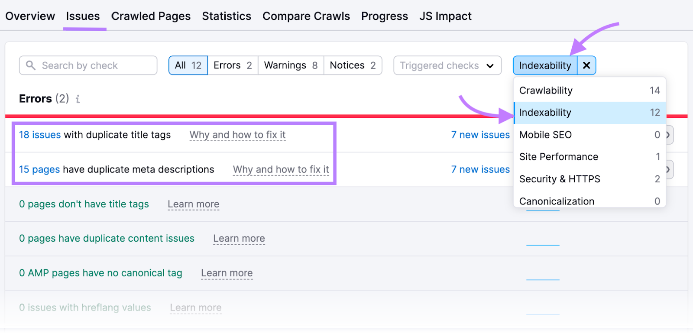This screenshot has width=693, height=333.
Task: Click "7 new issues" for meta descriptions
Action: 480,169
